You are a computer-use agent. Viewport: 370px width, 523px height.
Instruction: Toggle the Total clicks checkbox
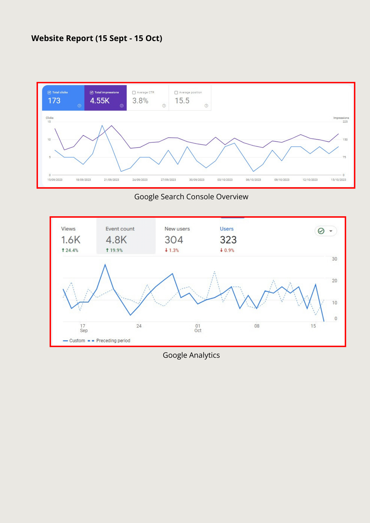tap(49, 93)
